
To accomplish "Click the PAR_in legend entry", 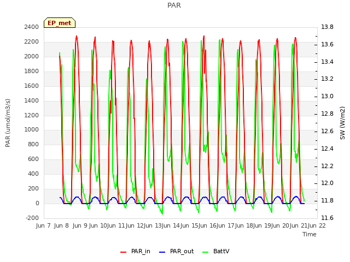I will click(x=135, y=251).
